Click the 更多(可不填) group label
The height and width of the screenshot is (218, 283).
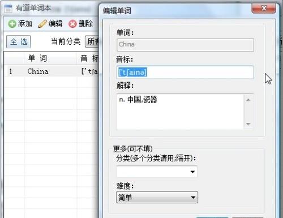pos(133,149)
